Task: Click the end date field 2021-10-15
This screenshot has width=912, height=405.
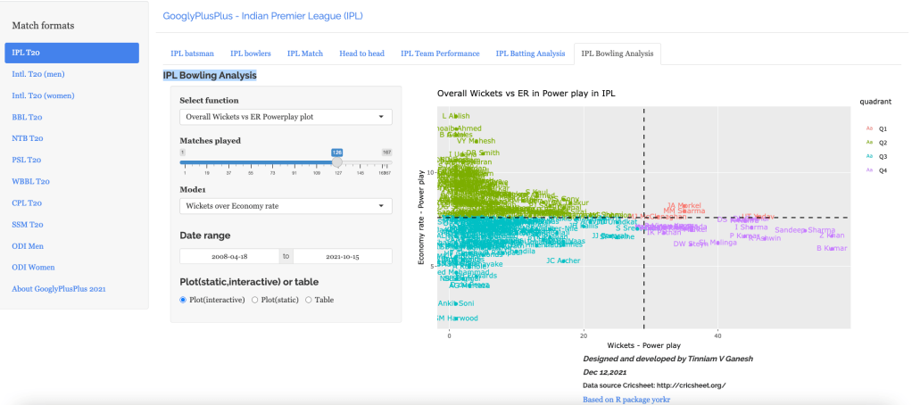Action: [343, 256]
